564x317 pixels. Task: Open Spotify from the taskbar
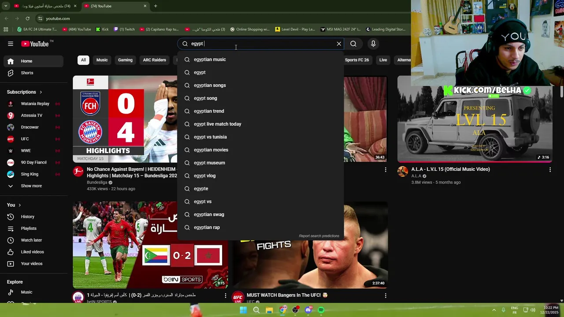321,310
